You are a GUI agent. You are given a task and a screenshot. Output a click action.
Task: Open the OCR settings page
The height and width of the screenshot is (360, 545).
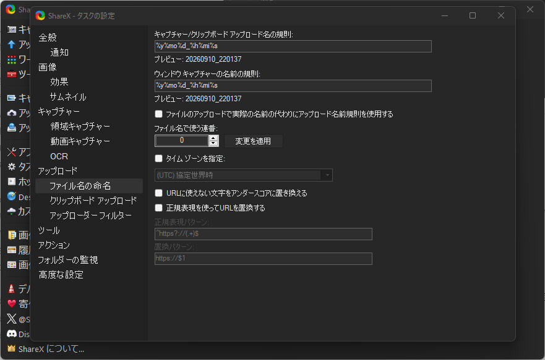click(x=59, y=156)
